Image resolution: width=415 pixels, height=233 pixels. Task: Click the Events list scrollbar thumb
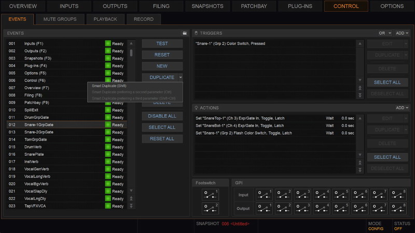131,52
